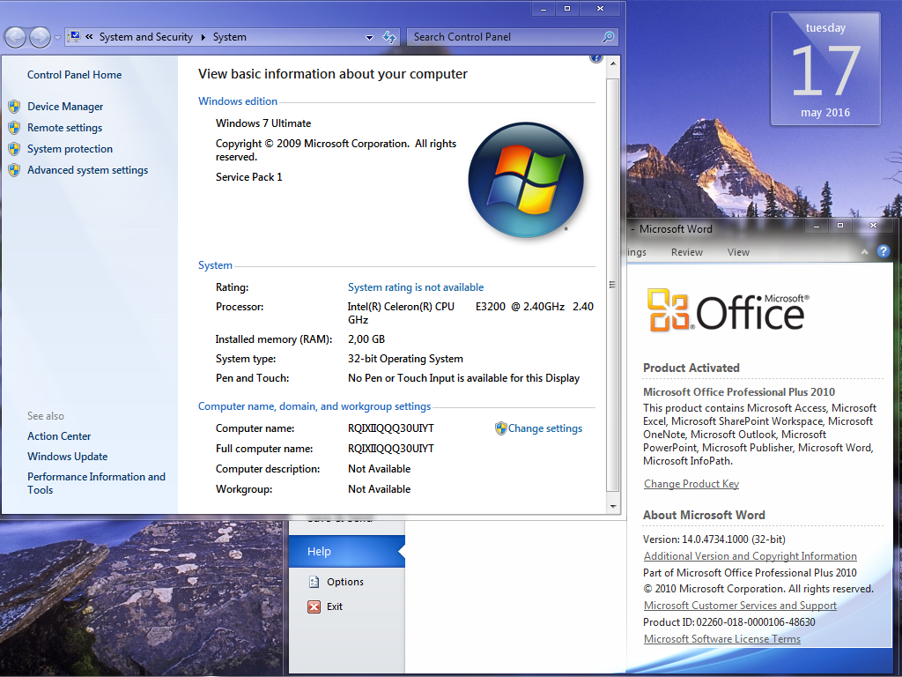The image size is (902, 677).
Task: Click the scrollbar down arrow in System window
Action: coord(613,507)
